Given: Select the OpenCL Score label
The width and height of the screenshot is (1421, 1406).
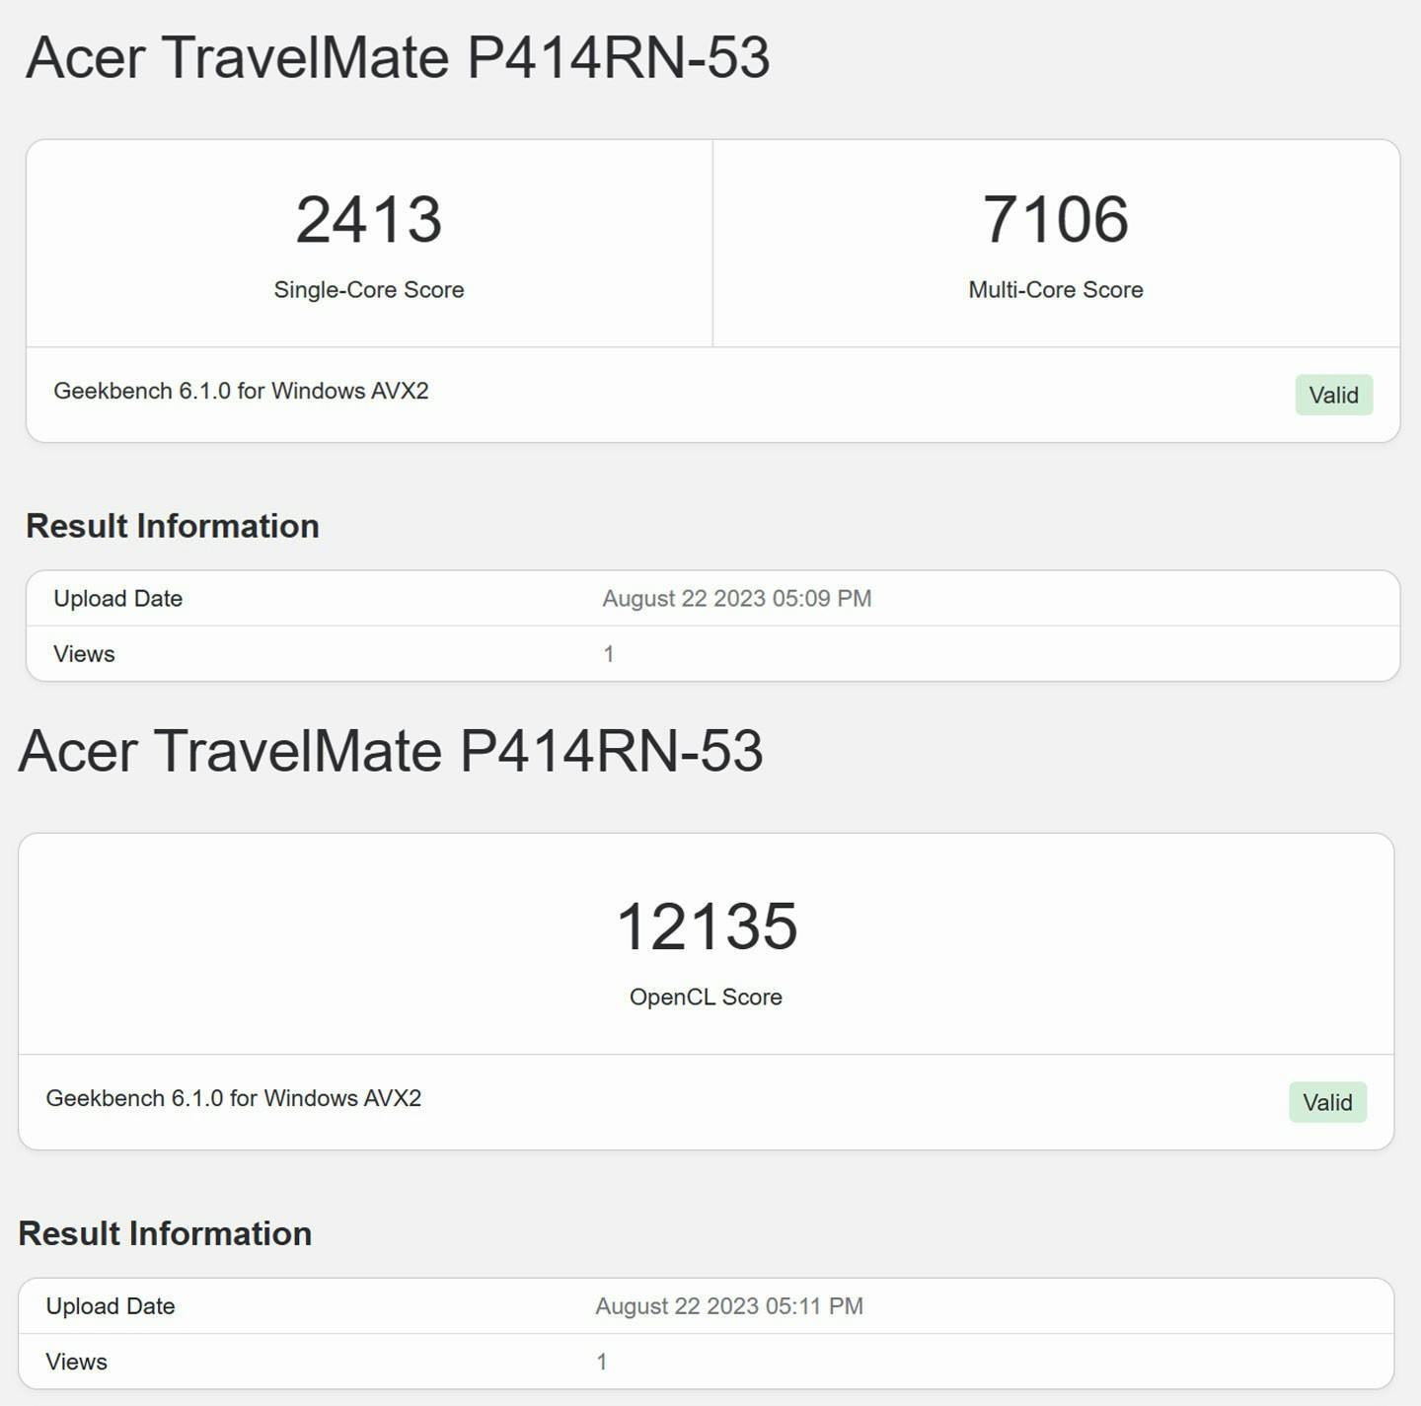Looking at the screenshot, I should pyautogui.click(x=706, y=998).
